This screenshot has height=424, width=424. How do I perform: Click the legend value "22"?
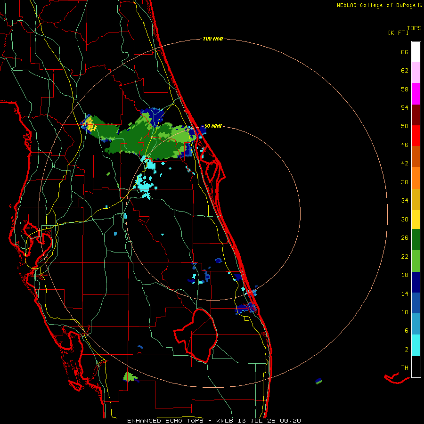[x=405, y=256]
